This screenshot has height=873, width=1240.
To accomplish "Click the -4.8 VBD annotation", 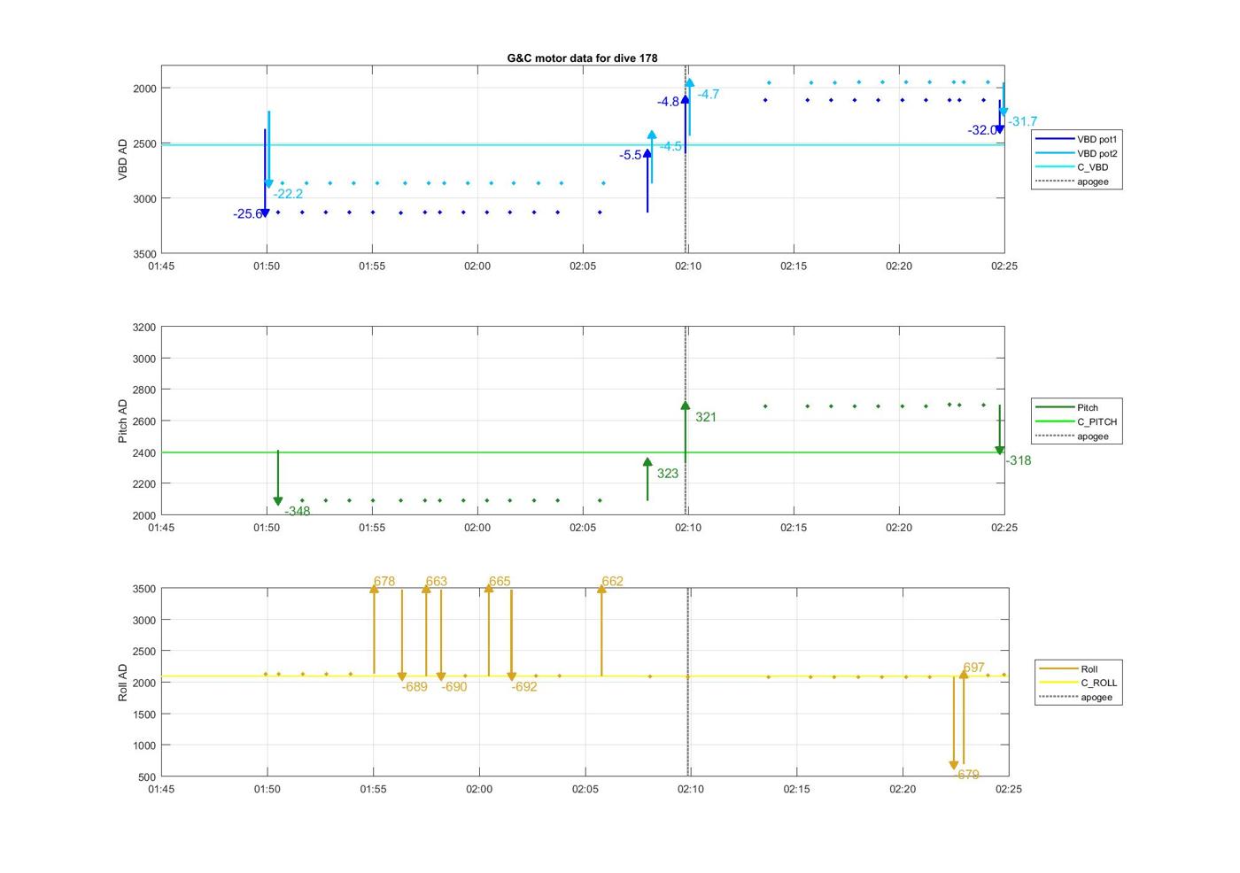I will pos(668,102).
